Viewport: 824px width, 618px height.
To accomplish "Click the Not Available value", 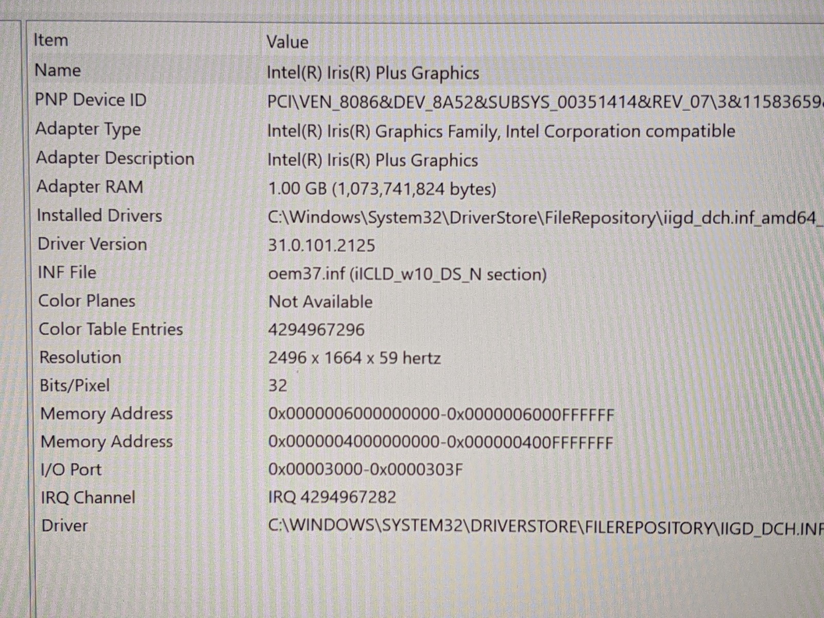I will [x=320, y=302].
